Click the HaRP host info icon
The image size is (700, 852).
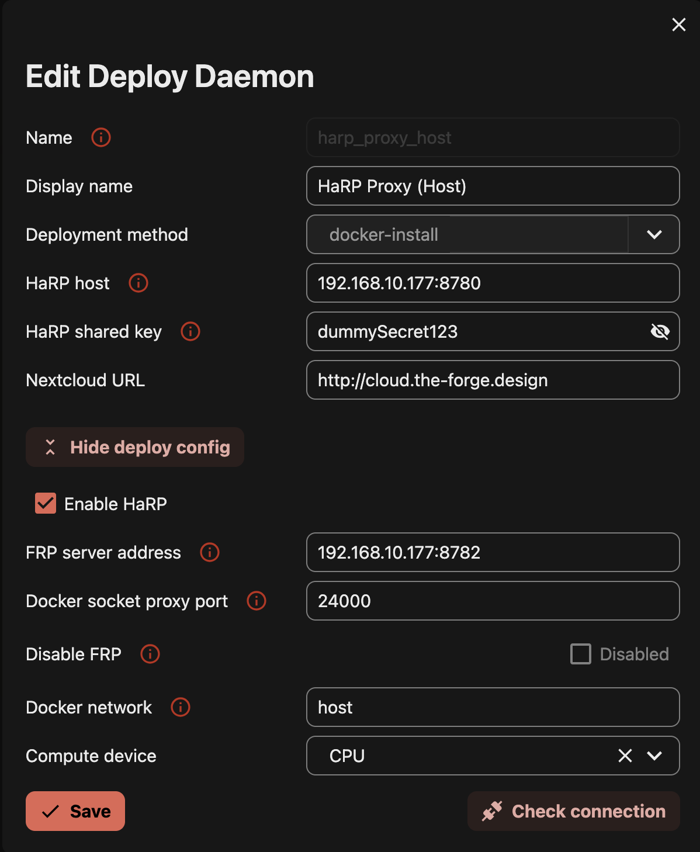(x=138, y=283)
